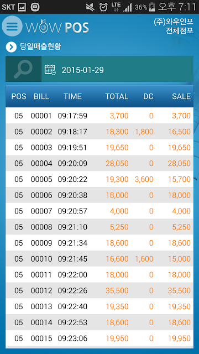
Task: Tap the muted sound status icon
Action: pyautogui.click(x=90, y=7)
